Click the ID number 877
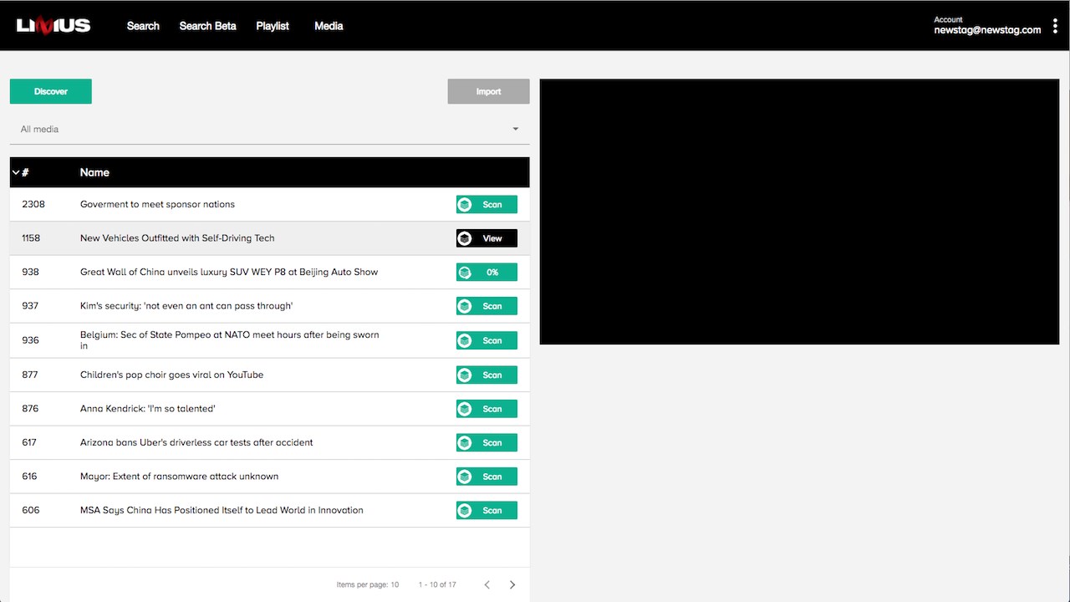1070x602 pixels. [30, 375]
